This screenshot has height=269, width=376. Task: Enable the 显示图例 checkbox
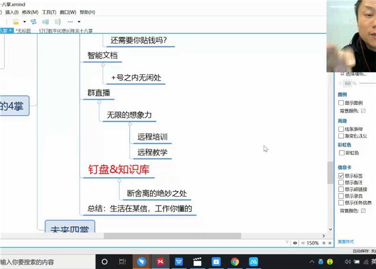[x=341, y=102]
